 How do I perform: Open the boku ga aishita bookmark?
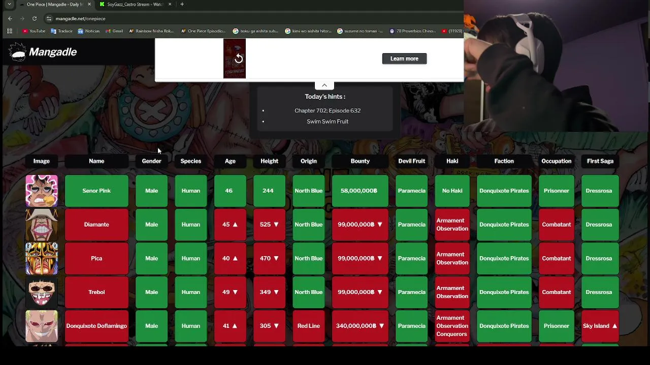pos(255,31)
